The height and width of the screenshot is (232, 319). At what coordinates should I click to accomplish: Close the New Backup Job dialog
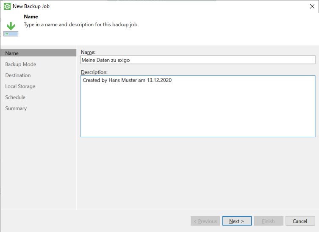pos(312,6)
